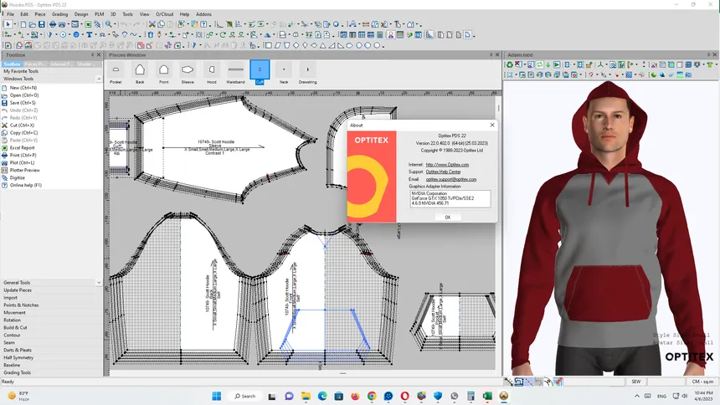Collapse the Windows Tools section

(x=99, y=79)
